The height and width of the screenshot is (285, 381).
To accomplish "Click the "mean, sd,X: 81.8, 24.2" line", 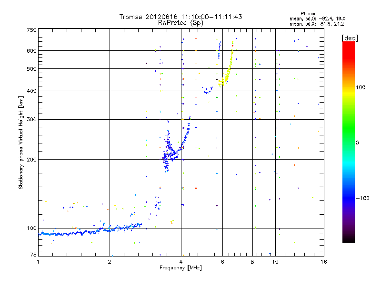I will [317, 24].
